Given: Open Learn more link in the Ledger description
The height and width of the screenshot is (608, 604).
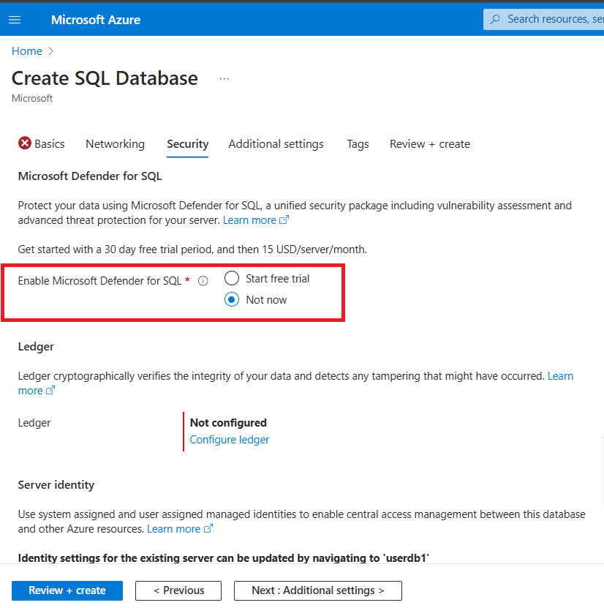Looking at the screenshot, I should pos(560,376).
